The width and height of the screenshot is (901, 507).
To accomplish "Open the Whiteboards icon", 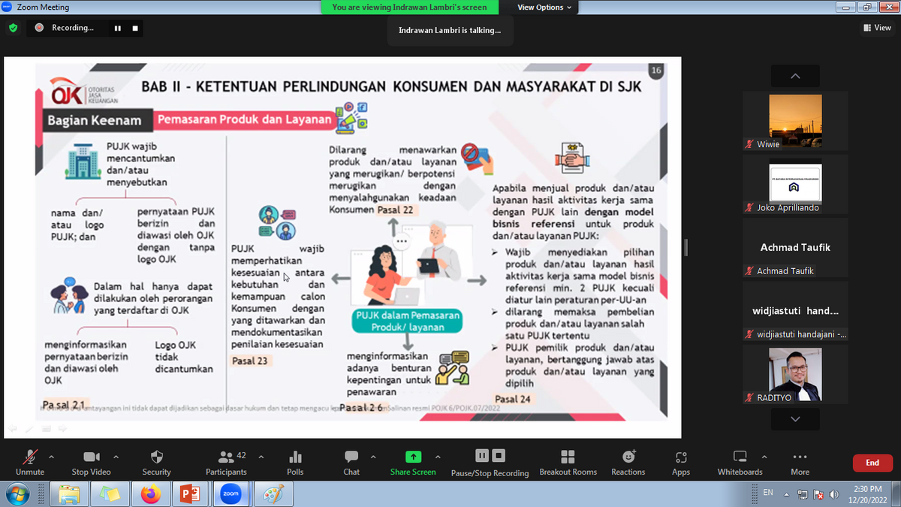I will point(740,461).
